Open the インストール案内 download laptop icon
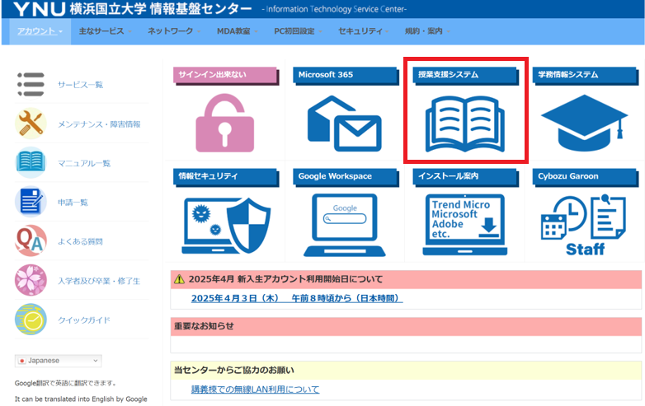645x406 pixels. (x=465, y=225)
